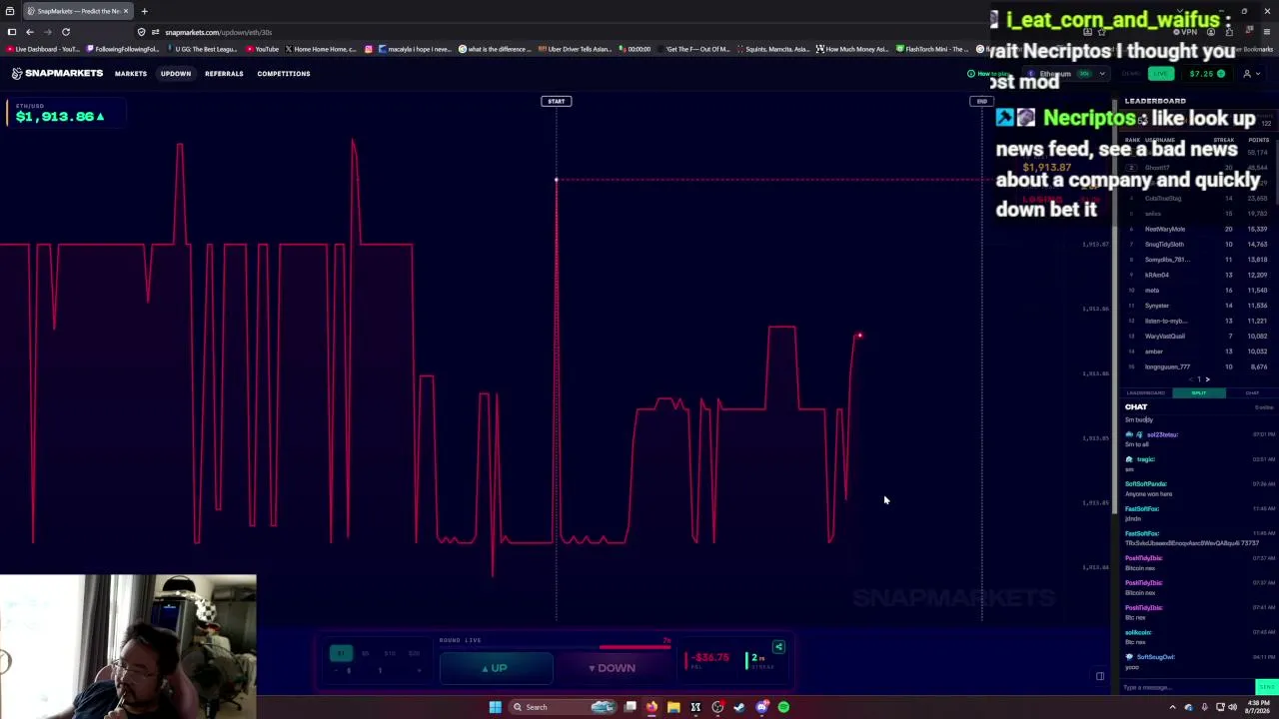Click the Following bookmark

(x=122, y=49)
